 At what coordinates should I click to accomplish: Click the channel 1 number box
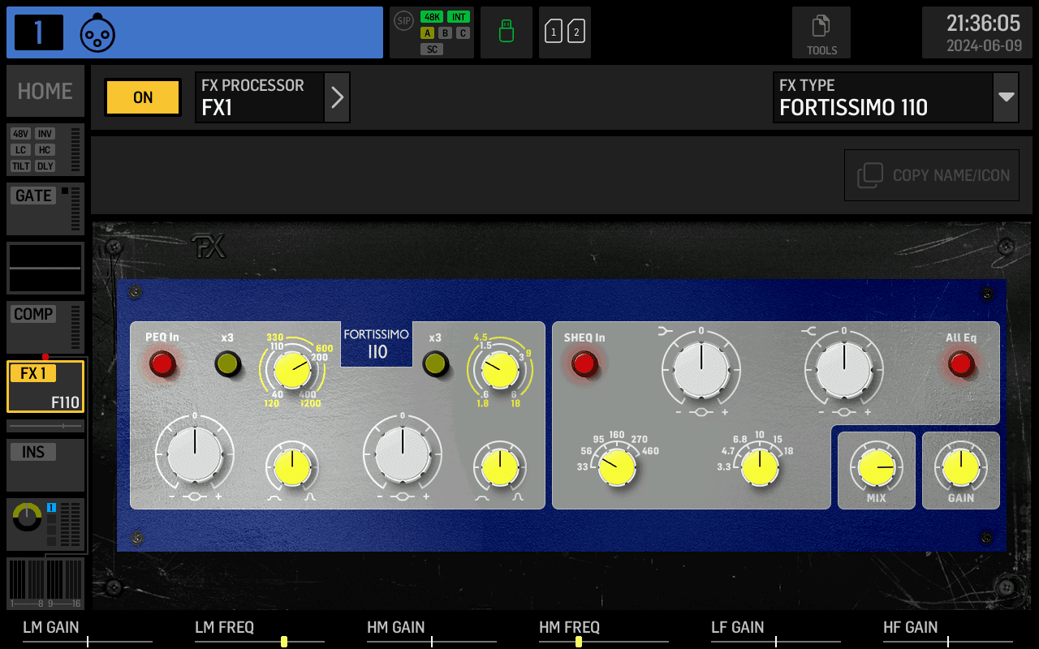[39, 32]
